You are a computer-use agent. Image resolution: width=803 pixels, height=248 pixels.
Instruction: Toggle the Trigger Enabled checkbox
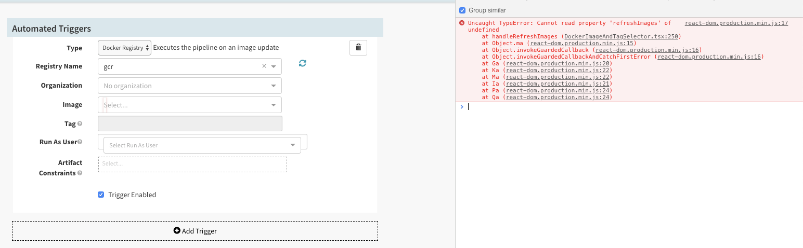[101, 195]
